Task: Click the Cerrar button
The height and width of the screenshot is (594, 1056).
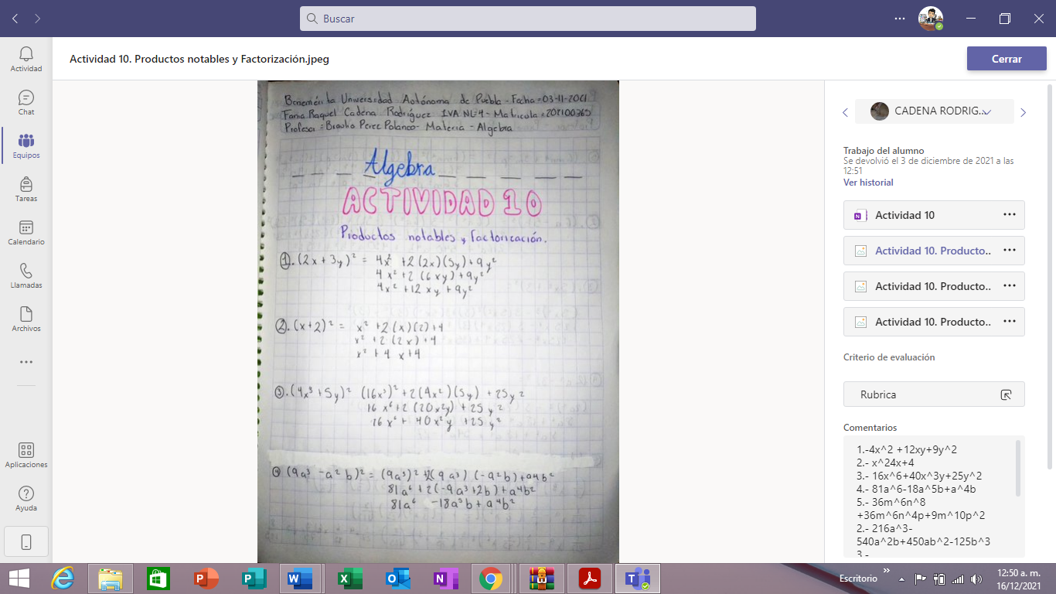Action: pos(1006,59)
